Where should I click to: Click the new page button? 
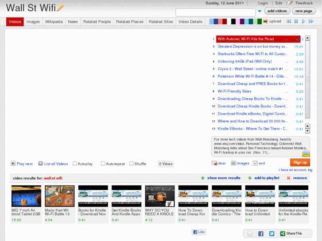303,11
